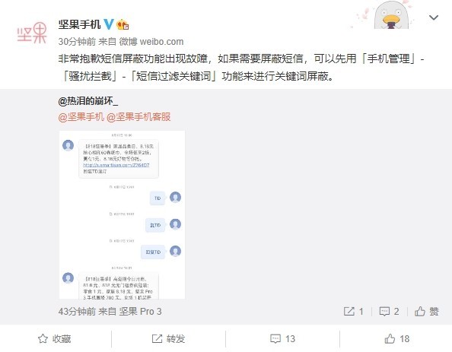The height and width of the screenshot is (352, 452).
Task: Expand the post options chevron menu
Action: tap(434, 17)
